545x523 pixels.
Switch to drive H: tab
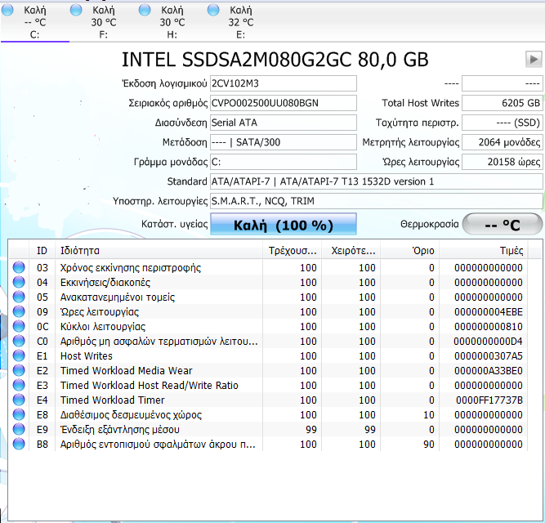point(172,22)
